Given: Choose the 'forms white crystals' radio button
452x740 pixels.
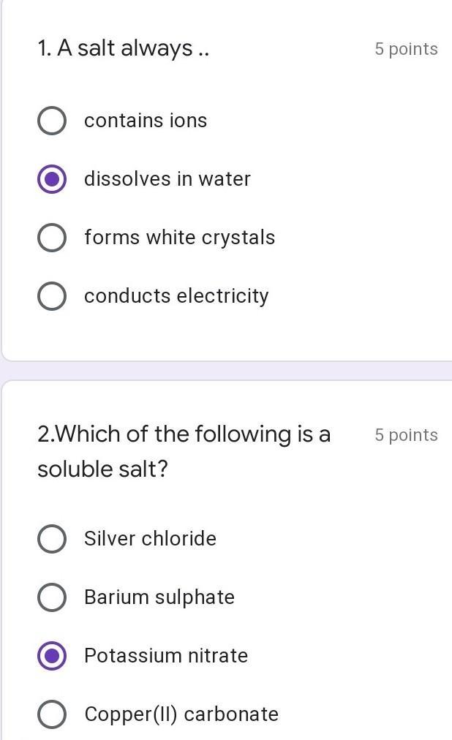Looking at the screenshot, I should [x=51, y=238].
